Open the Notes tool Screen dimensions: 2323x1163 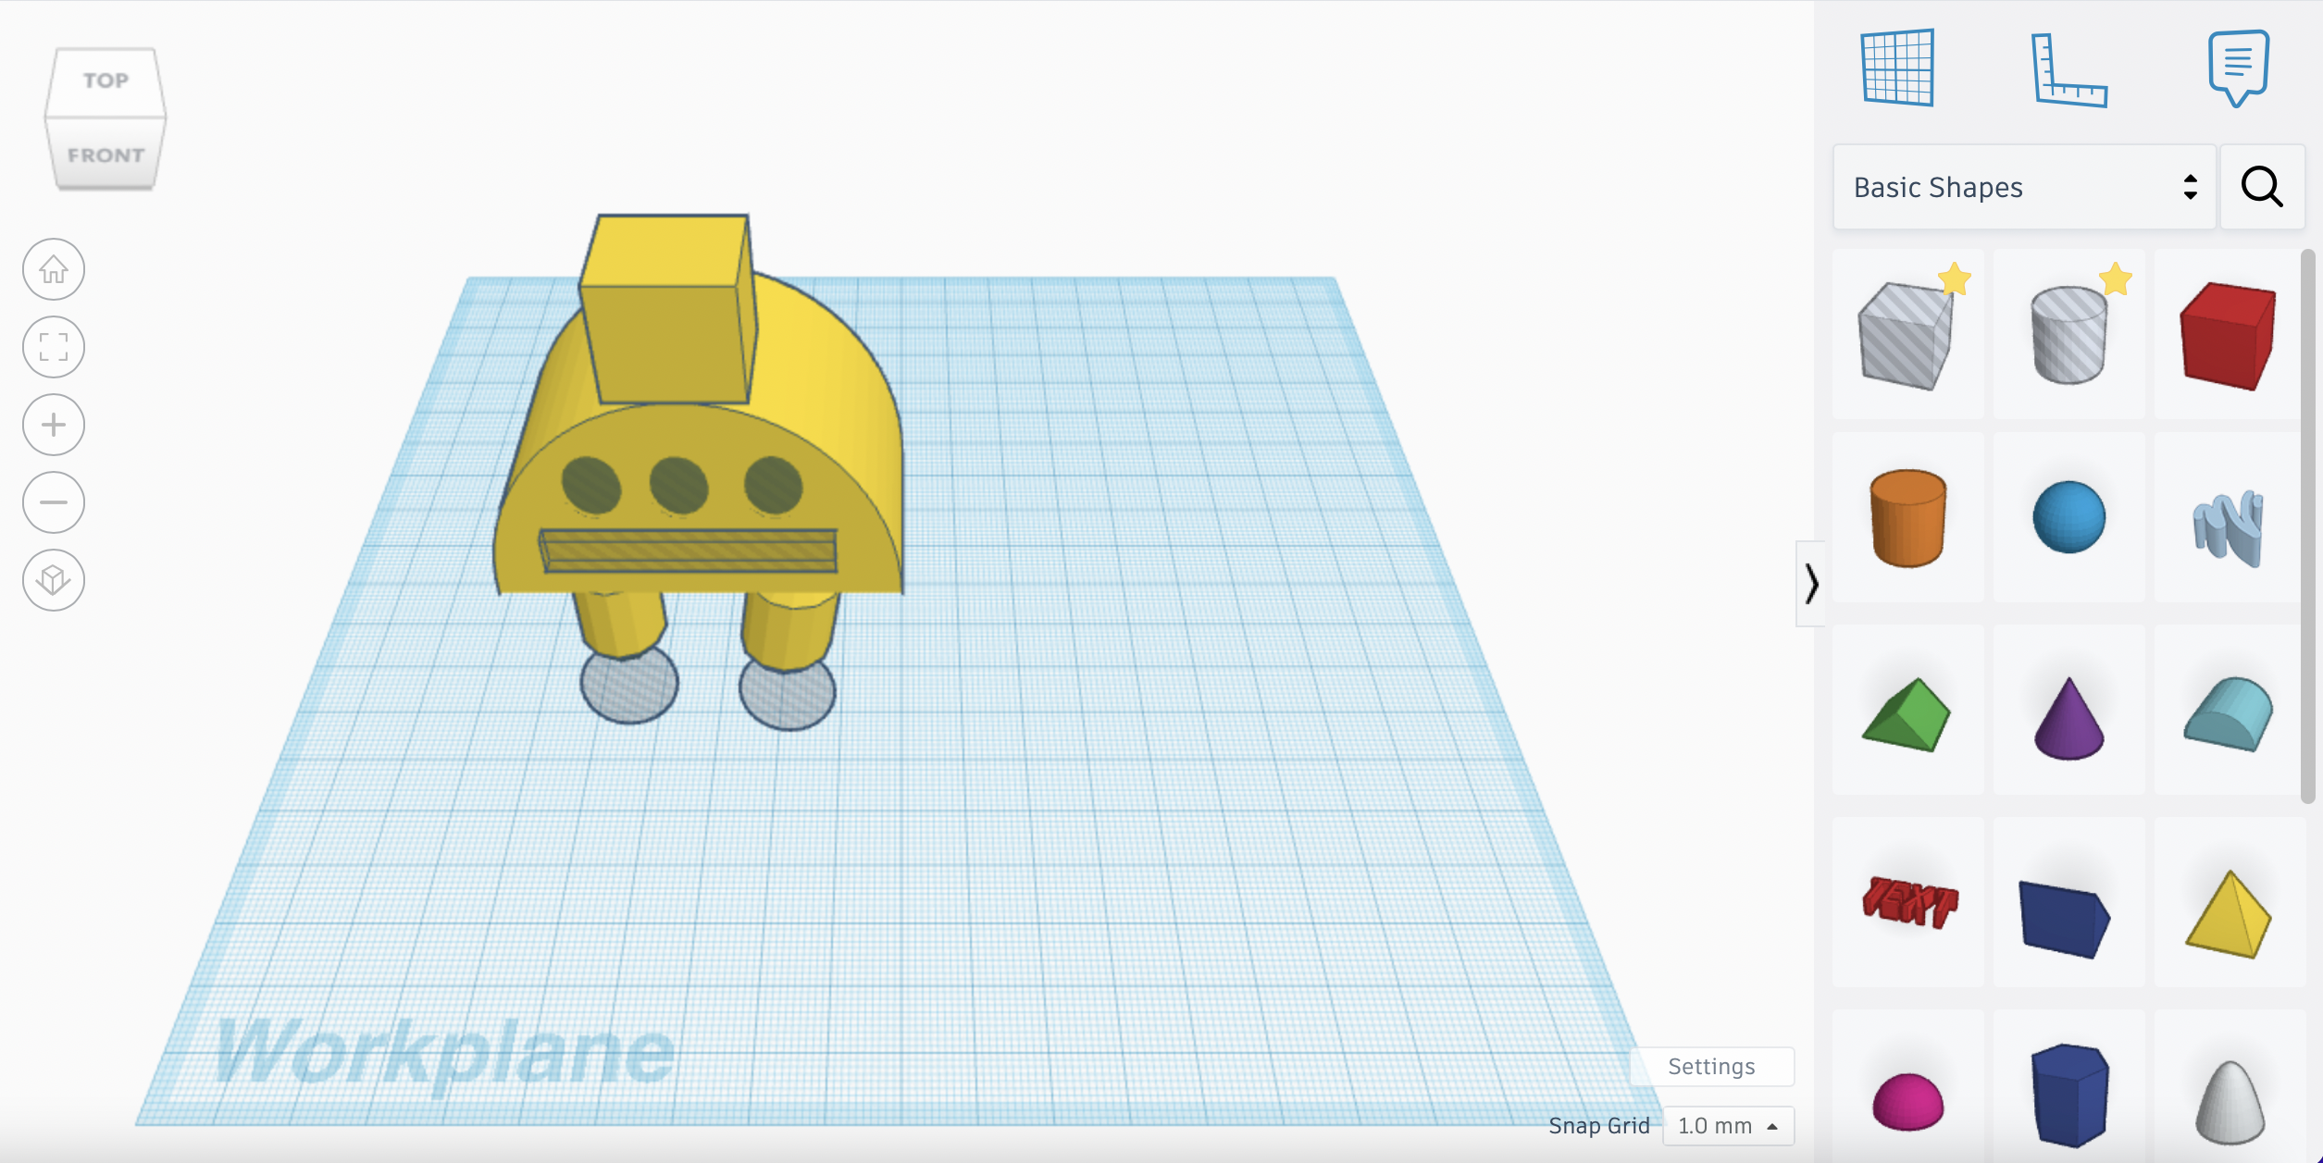(2238, 68)
